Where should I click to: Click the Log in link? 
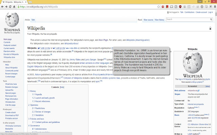(x=210, y=12)
